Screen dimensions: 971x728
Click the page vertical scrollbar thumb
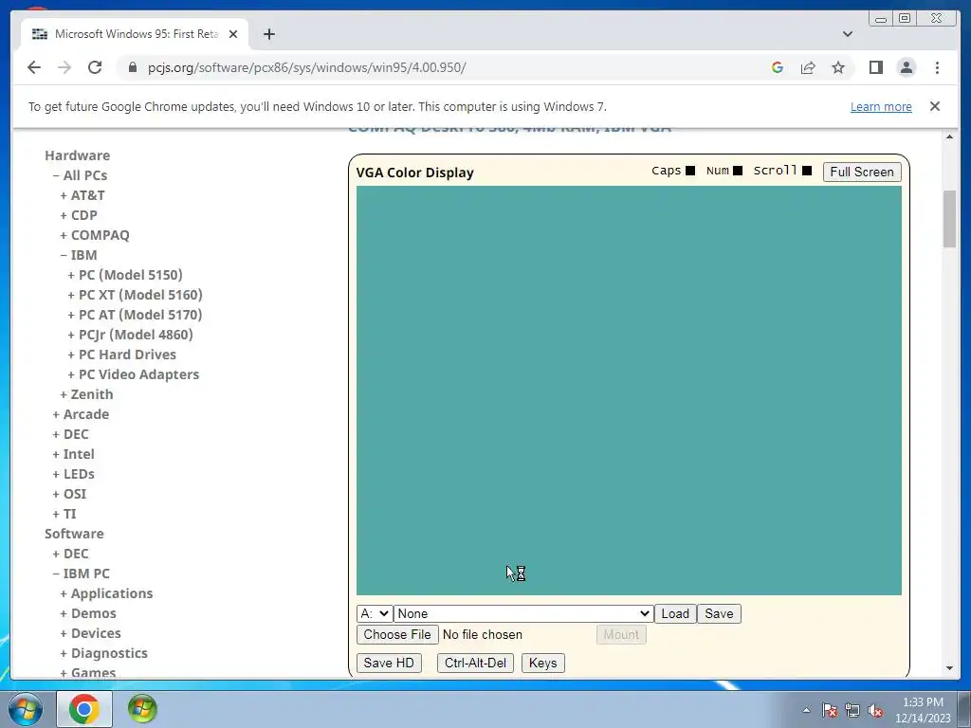949,219
